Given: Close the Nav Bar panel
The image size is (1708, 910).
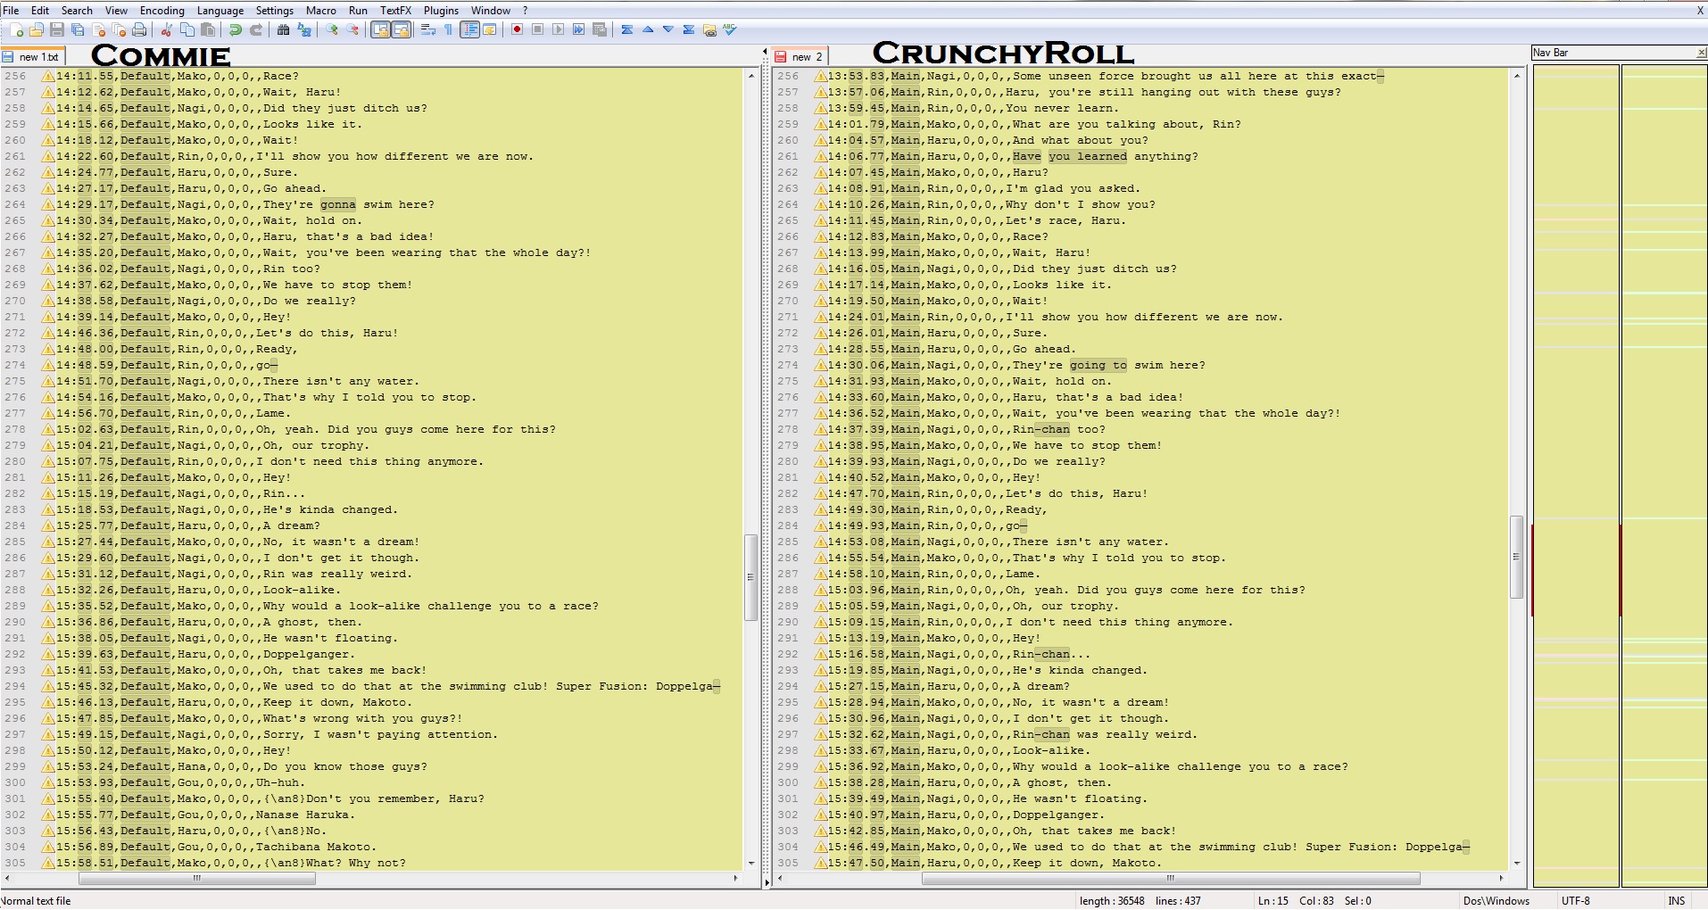Looking at the screenshot, I should (1701, 53).
